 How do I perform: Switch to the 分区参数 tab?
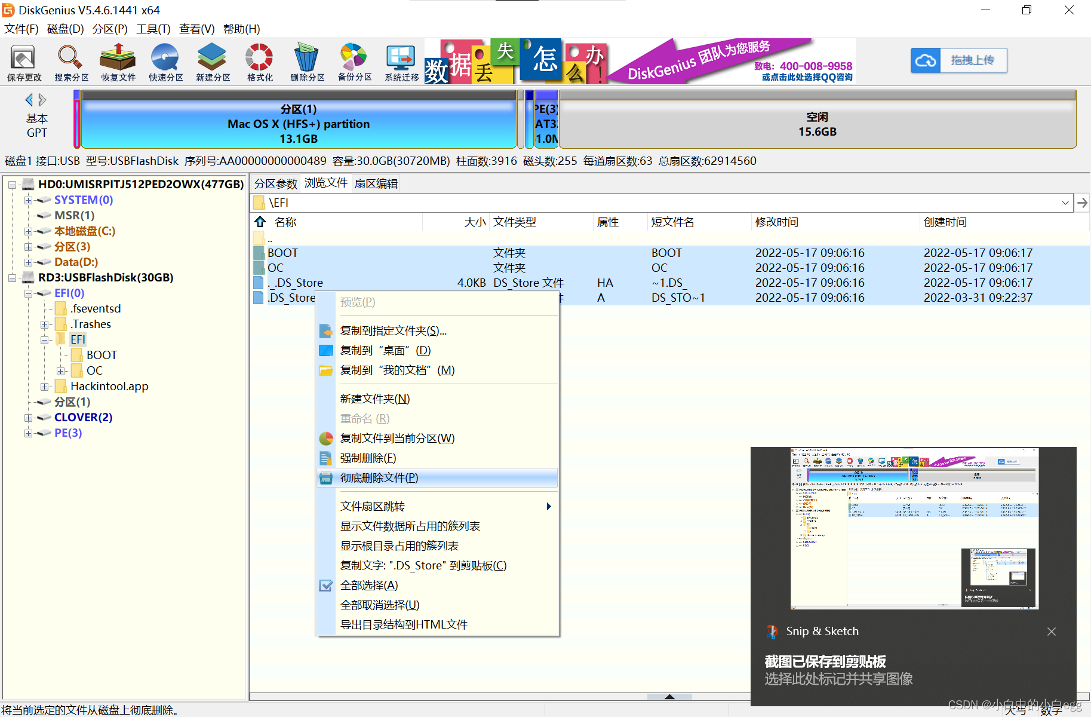(x=275, y=183)
